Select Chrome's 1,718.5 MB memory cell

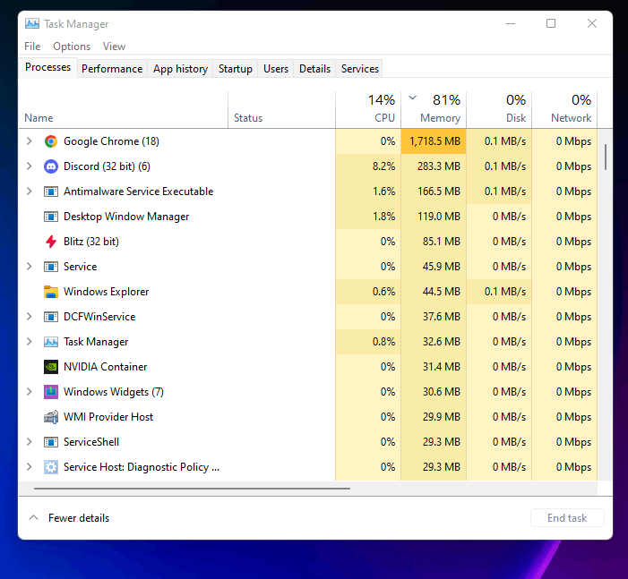[434, 141]
